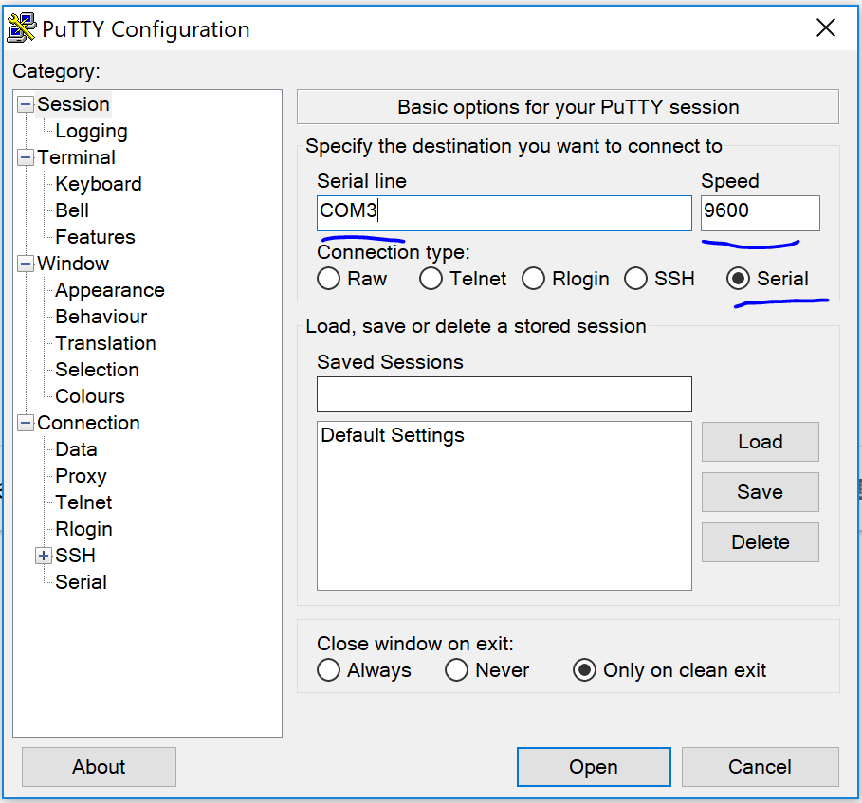
Task: Select Default Settings in sessions list
Action: tap(393, 436)
